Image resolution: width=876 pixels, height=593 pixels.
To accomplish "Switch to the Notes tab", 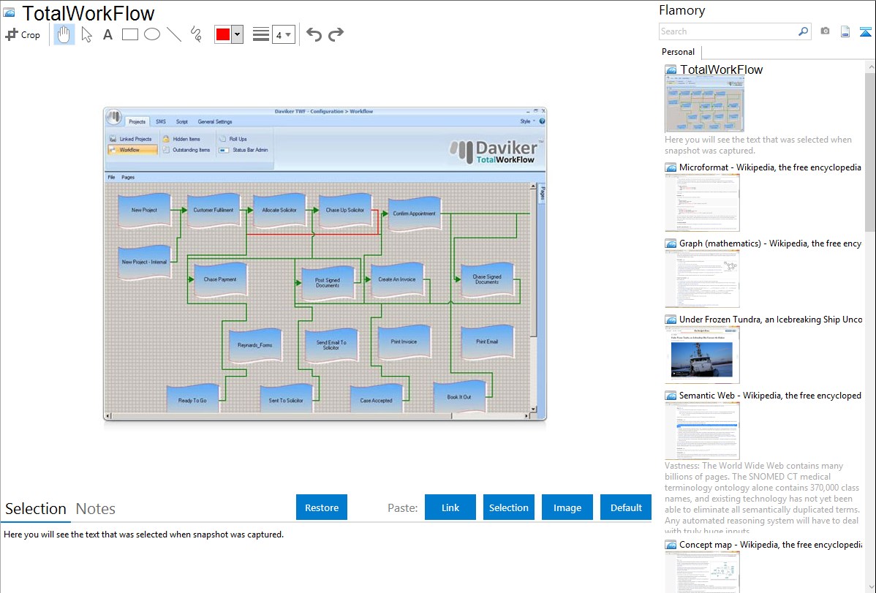I will click(96, 509).
